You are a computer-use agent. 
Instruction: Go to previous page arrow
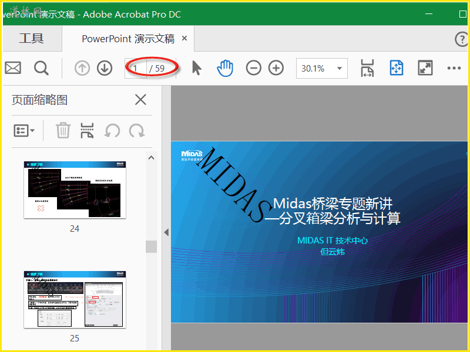tap(82, 68)
